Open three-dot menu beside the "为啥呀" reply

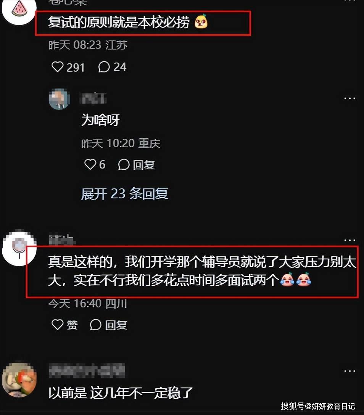click(350, 98)
